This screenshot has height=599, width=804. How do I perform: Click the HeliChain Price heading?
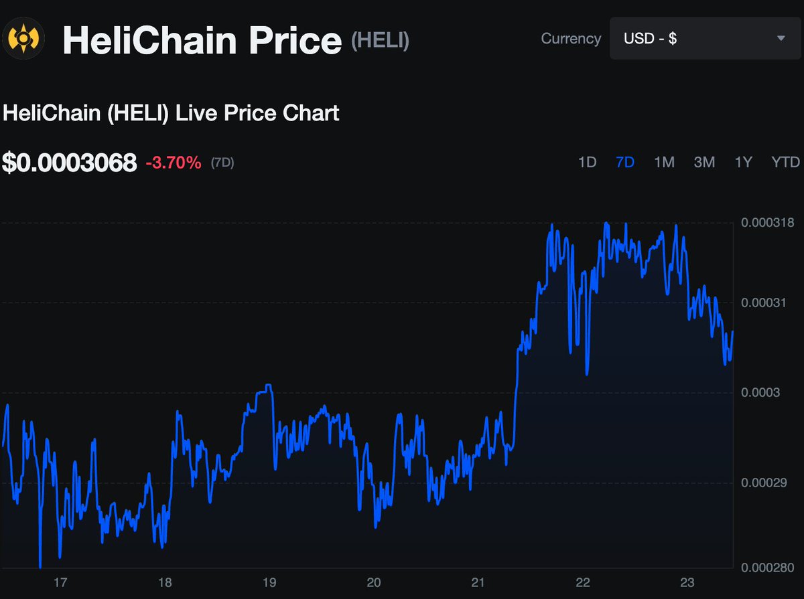202,40
